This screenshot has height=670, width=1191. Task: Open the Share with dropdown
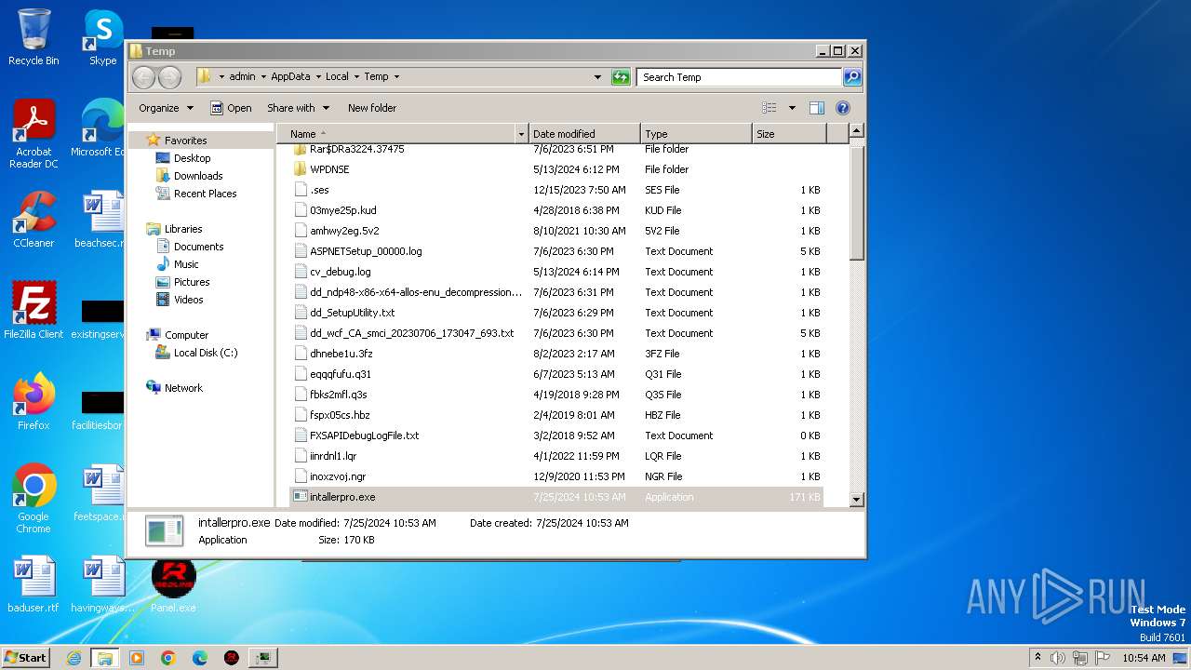[298, 108]
